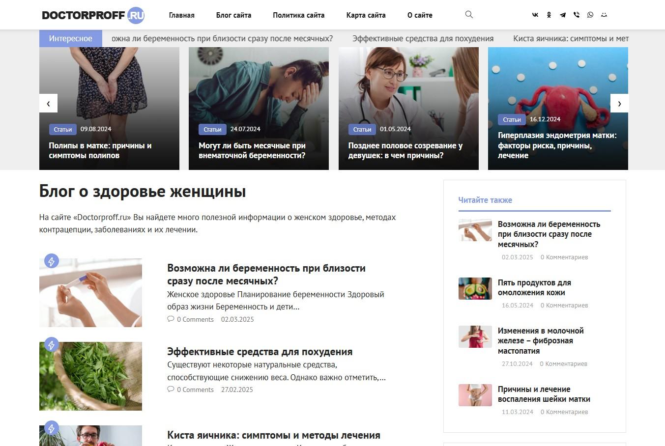
Task: Open ticker link Эффективные средства для похудения
Action: tap(423, 38)
